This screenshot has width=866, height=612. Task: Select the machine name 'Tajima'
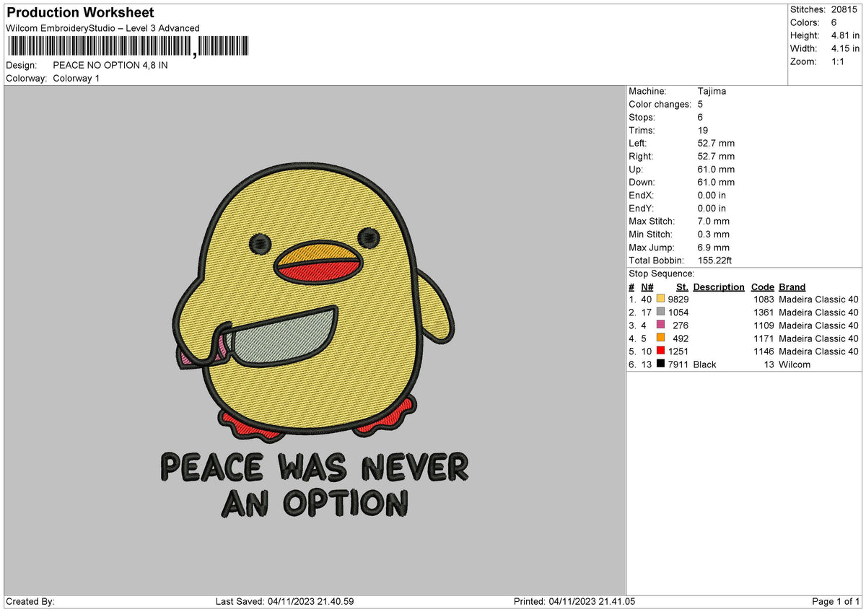click(712, 91)
